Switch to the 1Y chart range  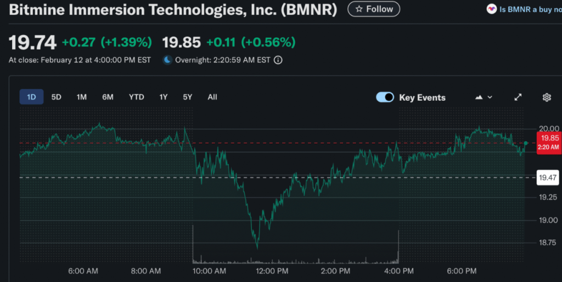click(164, 97)
